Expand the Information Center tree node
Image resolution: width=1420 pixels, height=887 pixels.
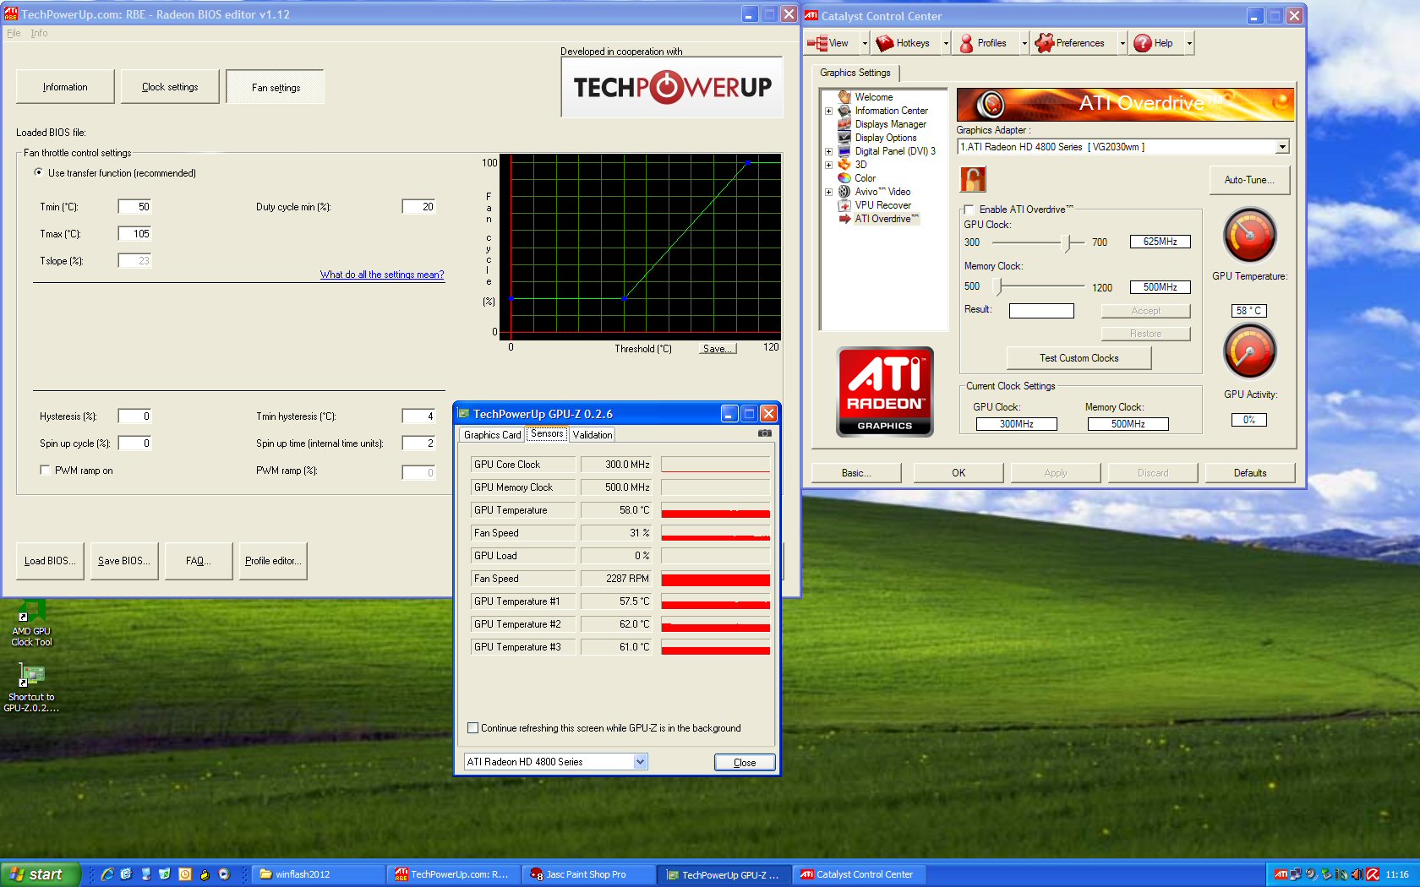click(828, 111)
